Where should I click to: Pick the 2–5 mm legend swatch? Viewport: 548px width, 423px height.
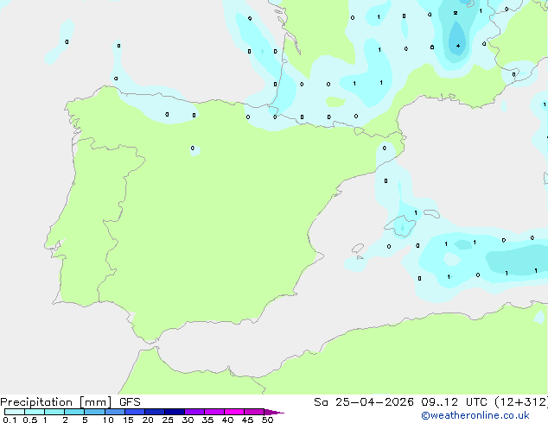tap(74, 412)
